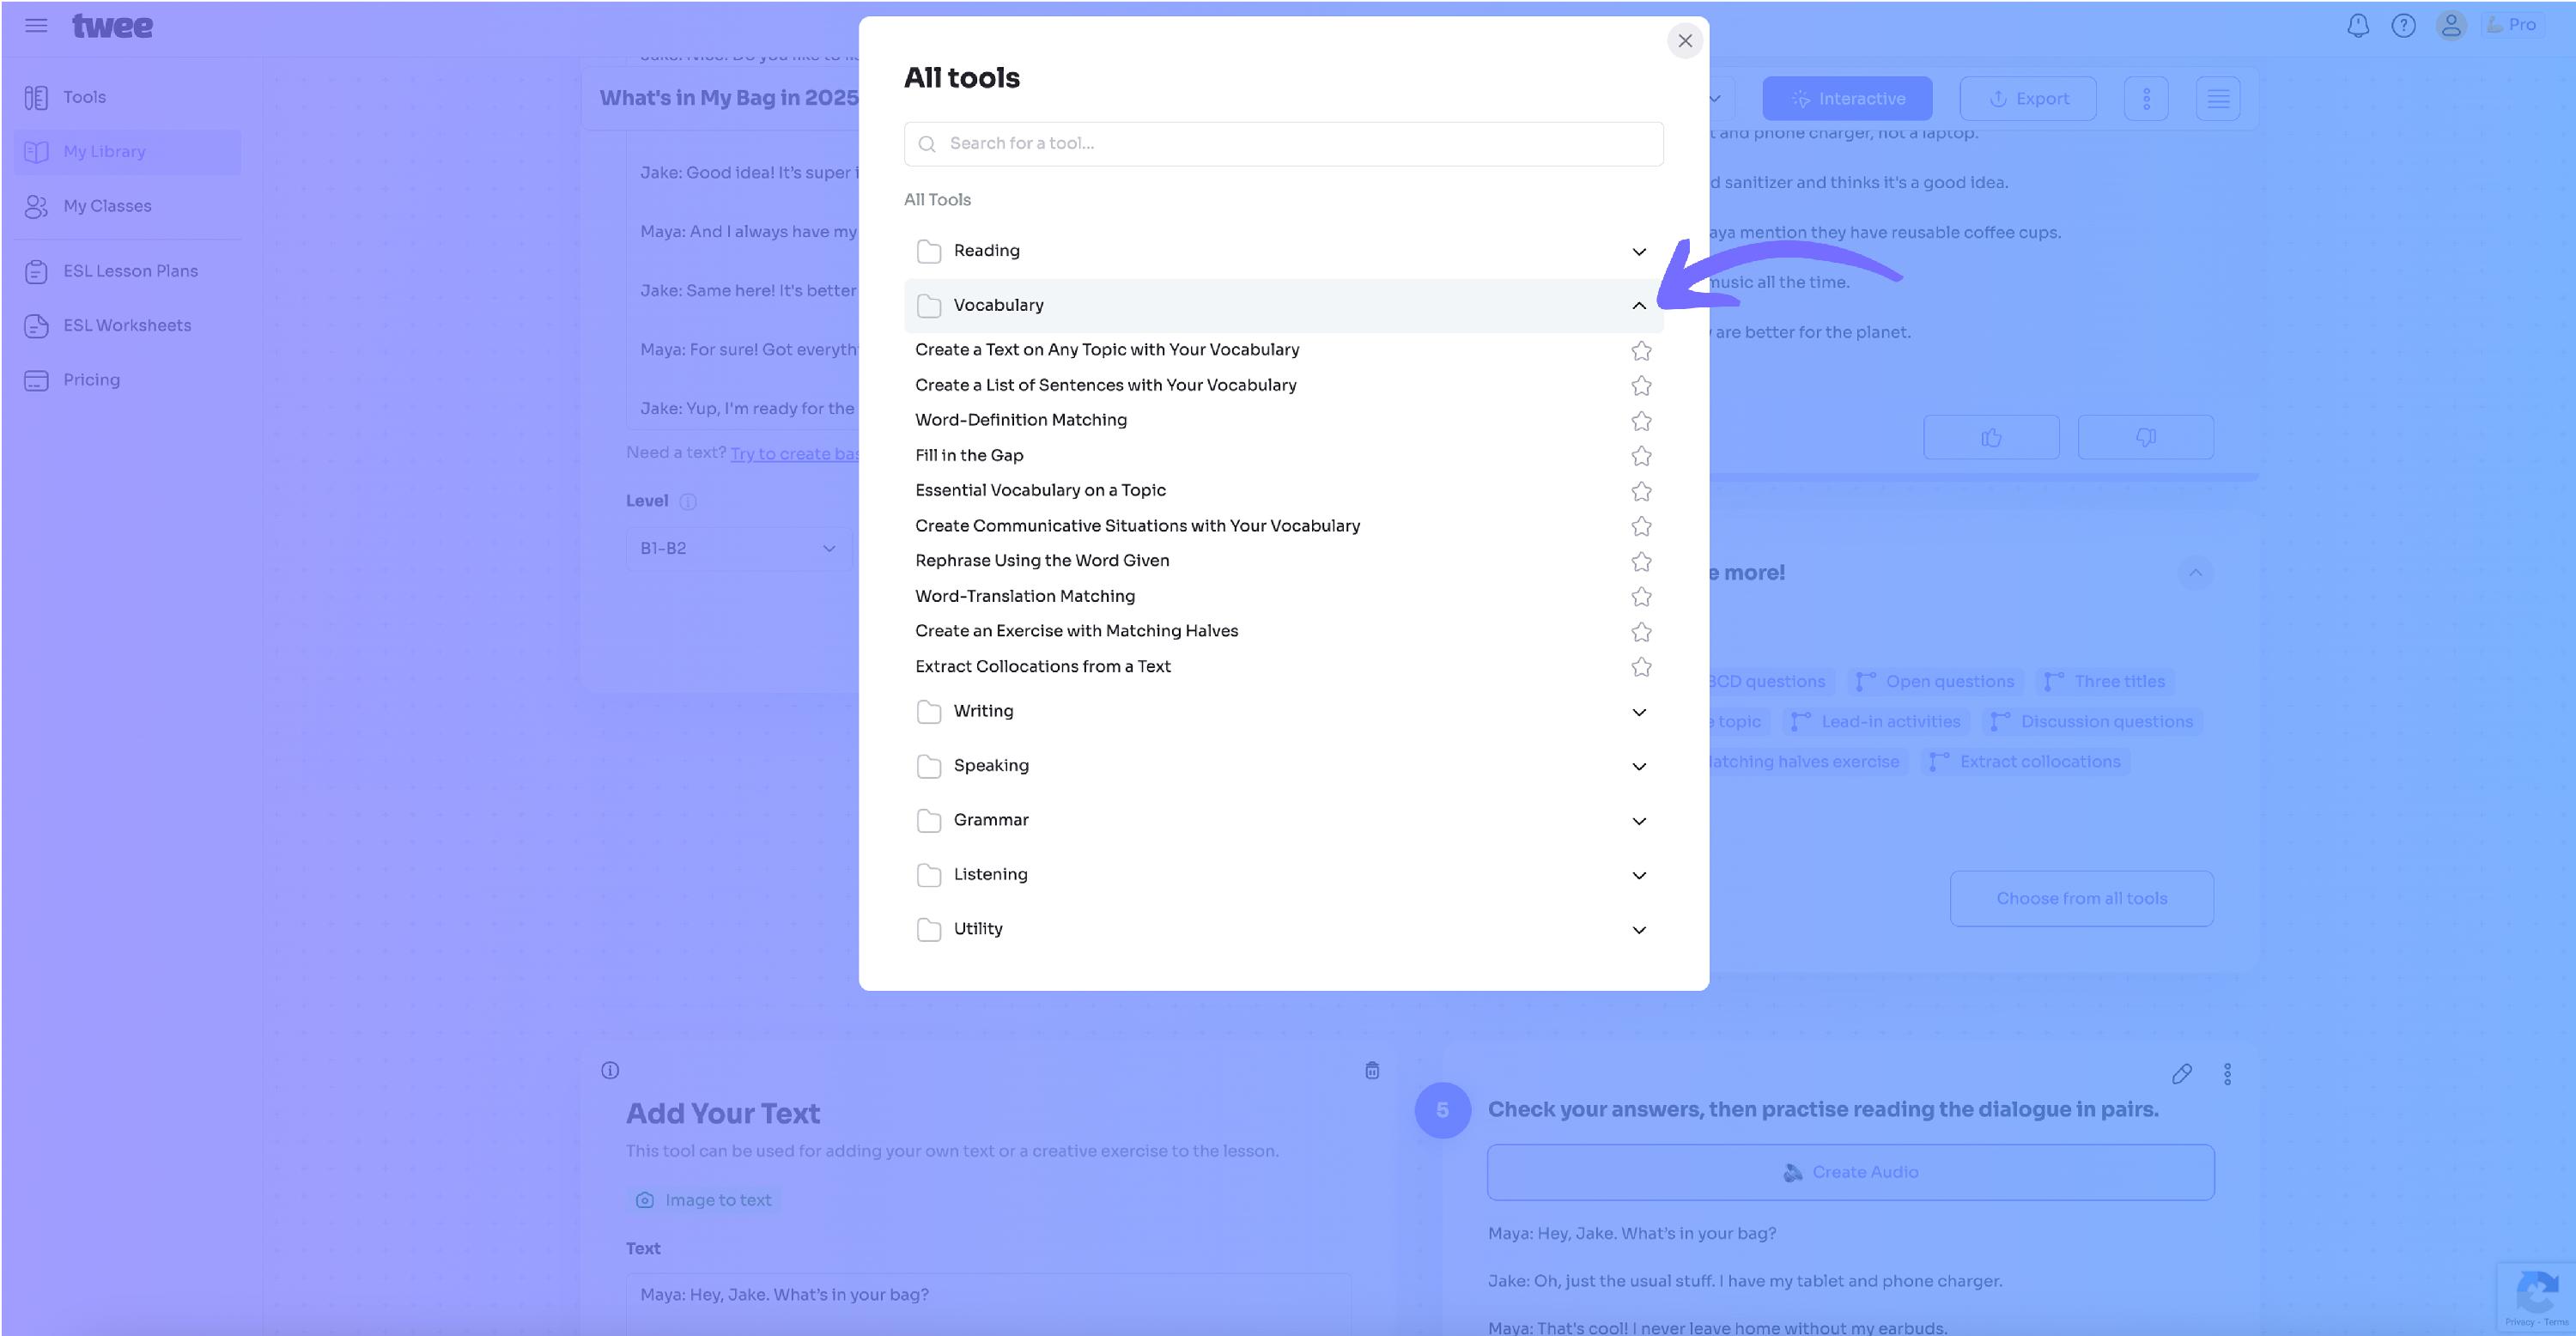Star Extract Collocations from a Text

pyautogui.click(x=1641, y=667)
